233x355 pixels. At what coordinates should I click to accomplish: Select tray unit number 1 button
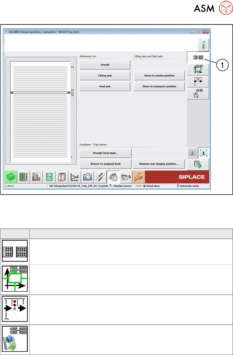pyautogui.click(x=204, y=153)
